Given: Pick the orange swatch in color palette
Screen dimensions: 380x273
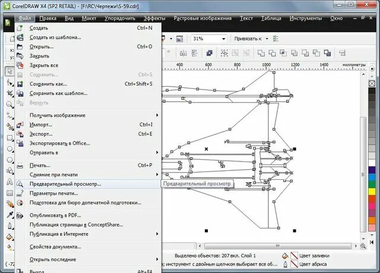Looking at the screenshot, I should coord(372,220).
